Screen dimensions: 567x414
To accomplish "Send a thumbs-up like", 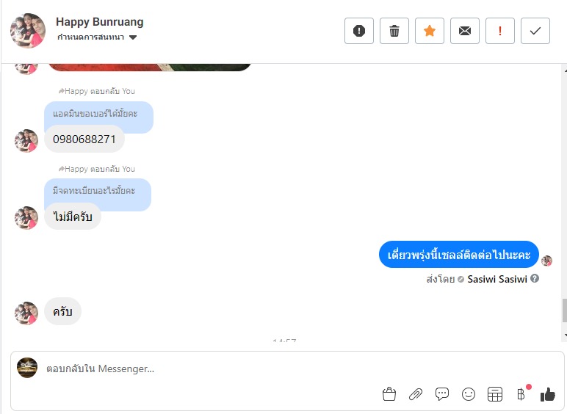I will pyautogui.click(x=547, y=394).
